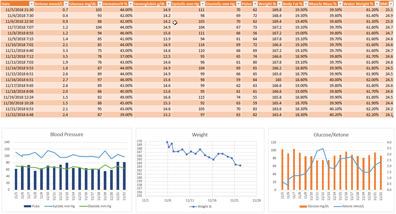
Task: Select the Systolic mm Hg legend entry
Action: tap(62, 206)
